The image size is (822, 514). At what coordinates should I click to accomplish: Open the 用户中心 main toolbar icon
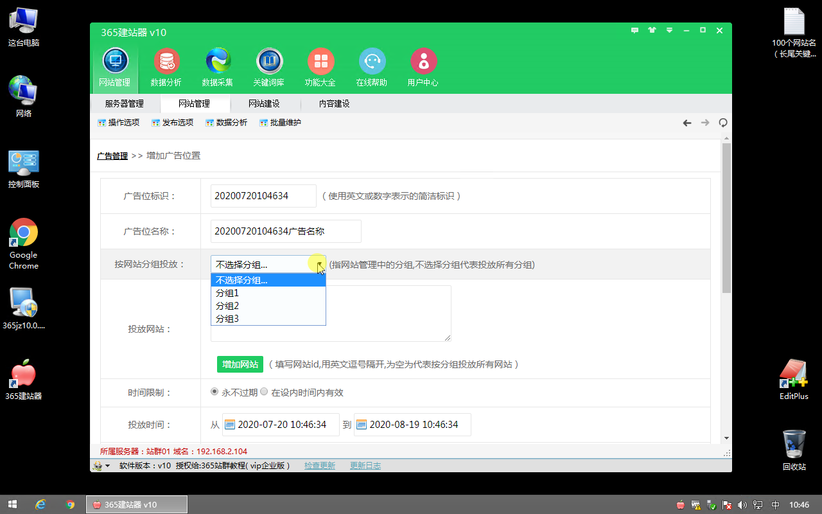(423, 67)
